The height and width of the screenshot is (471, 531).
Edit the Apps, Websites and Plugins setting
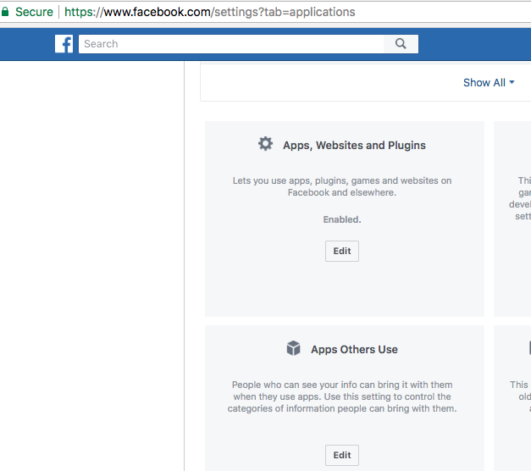[x=342, y=251]
